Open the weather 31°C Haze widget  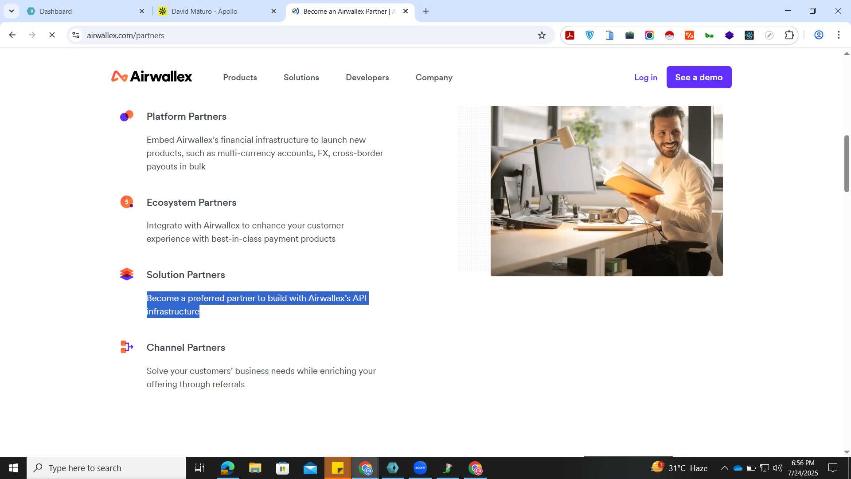pos(679,468)
